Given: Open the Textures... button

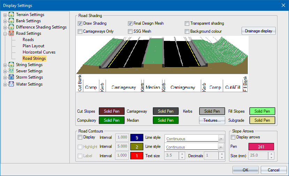Looking at the screenshot, I should coord(212,120).
